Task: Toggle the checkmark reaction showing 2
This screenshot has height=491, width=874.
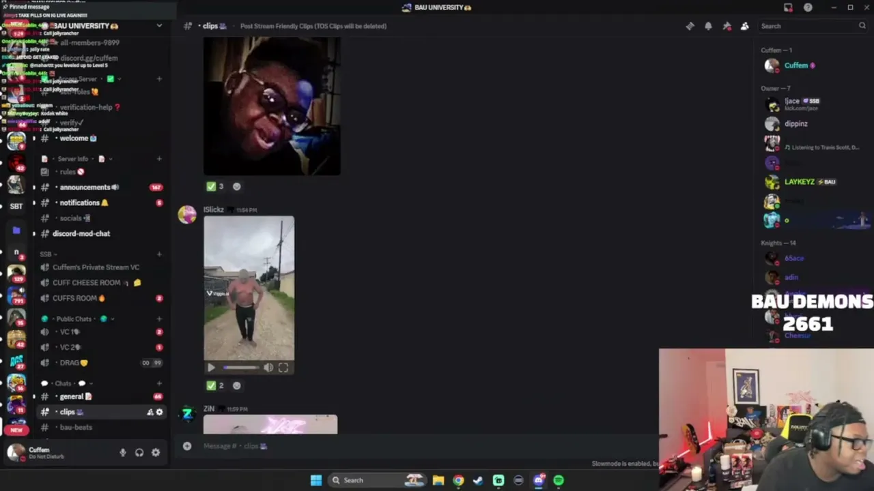Action: (215, 385)
